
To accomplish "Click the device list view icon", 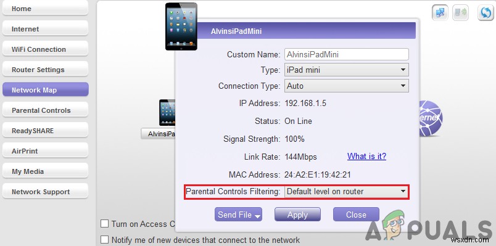I will (x=460, y=13).
